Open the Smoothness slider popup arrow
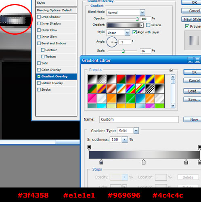The image size is (201, 202). coord(125,140)
